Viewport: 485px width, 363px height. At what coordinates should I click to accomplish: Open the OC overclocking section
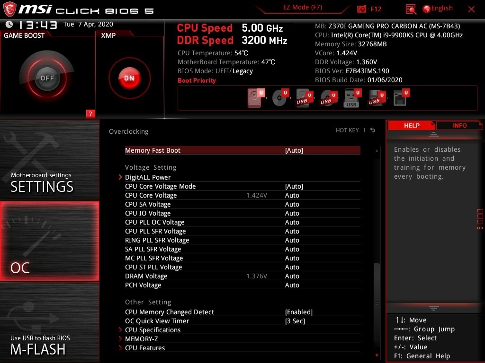click(49, 241)
